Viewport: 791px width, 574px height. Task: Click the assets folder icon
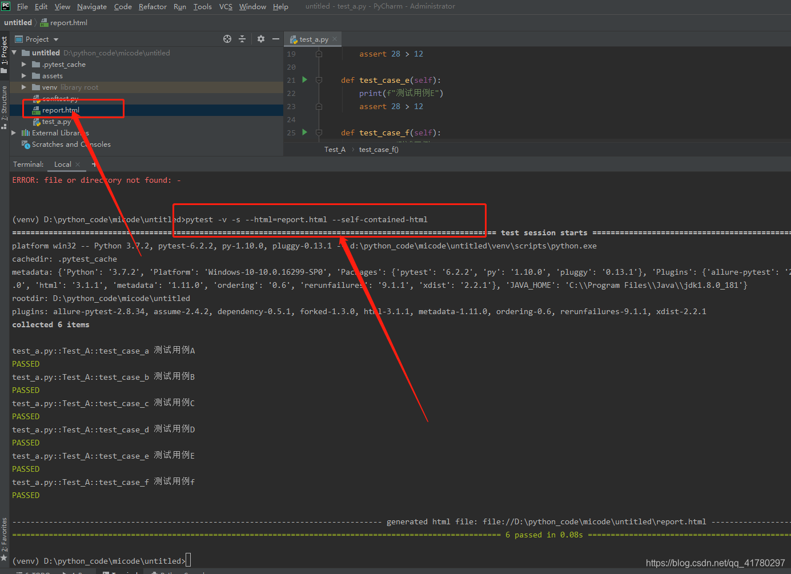pyautogui.click(x=36, y=76)
